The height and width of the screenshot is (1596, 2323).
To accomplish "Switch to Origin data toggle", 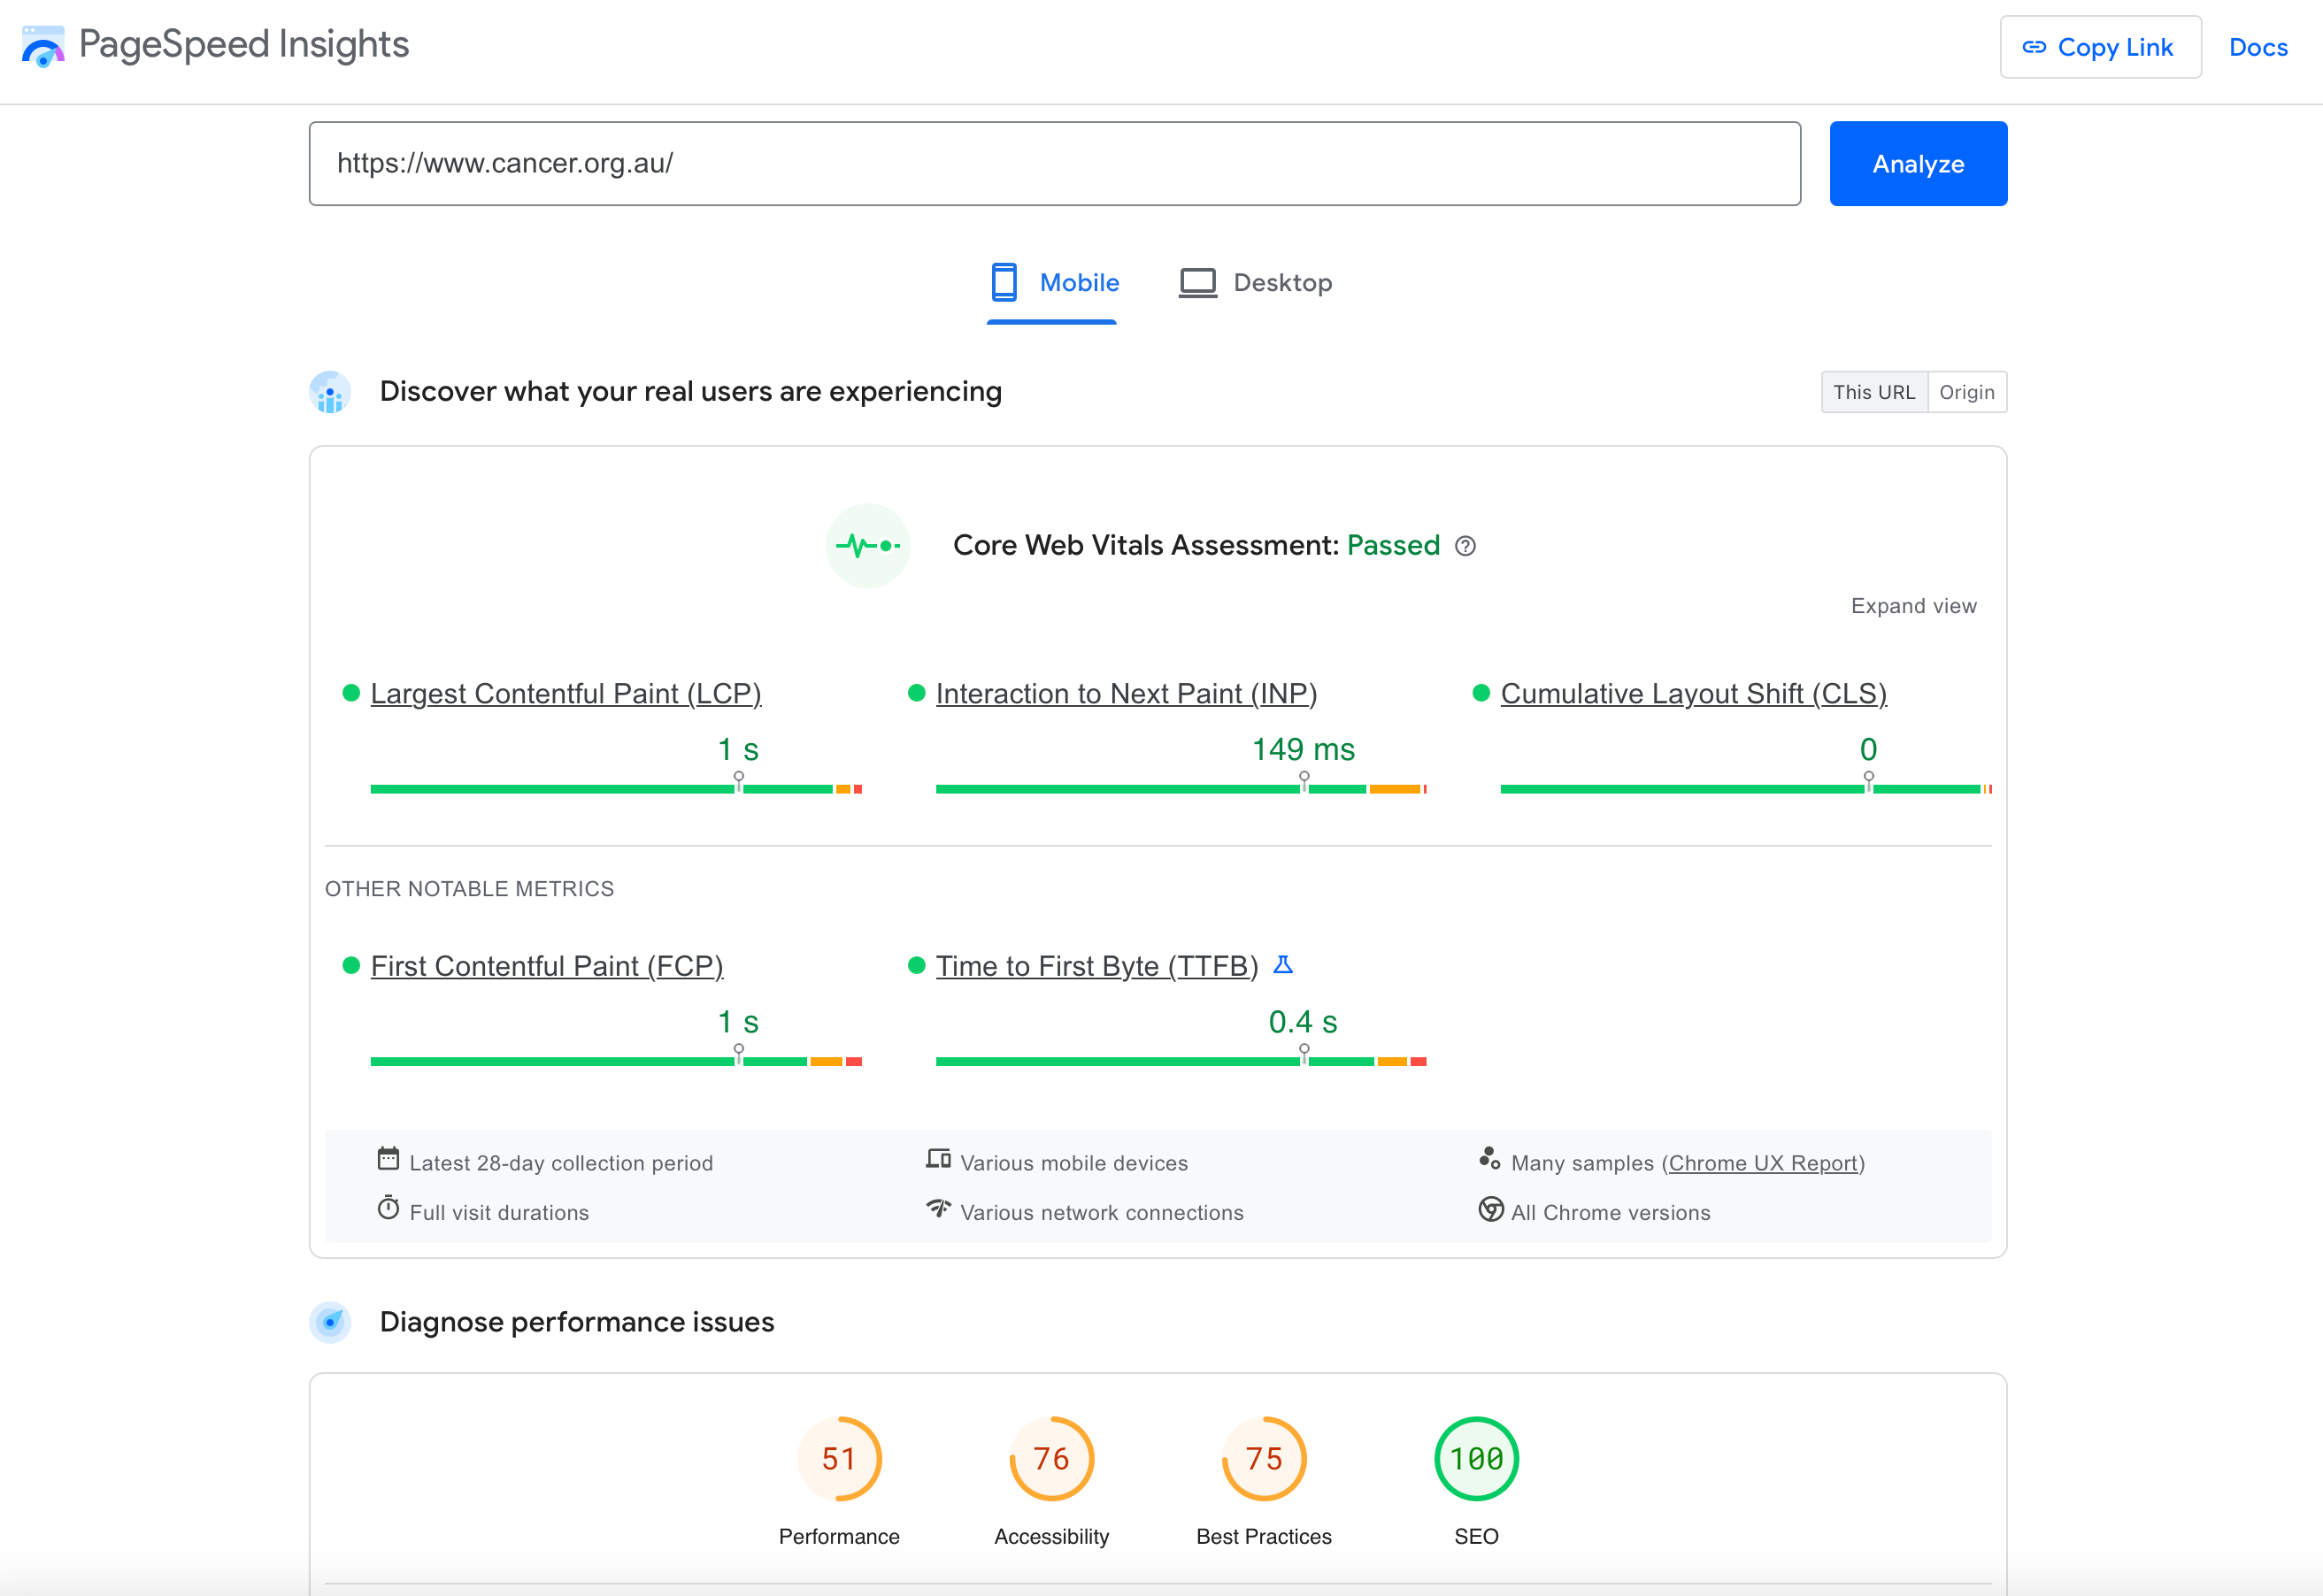I will [1966, 392].
